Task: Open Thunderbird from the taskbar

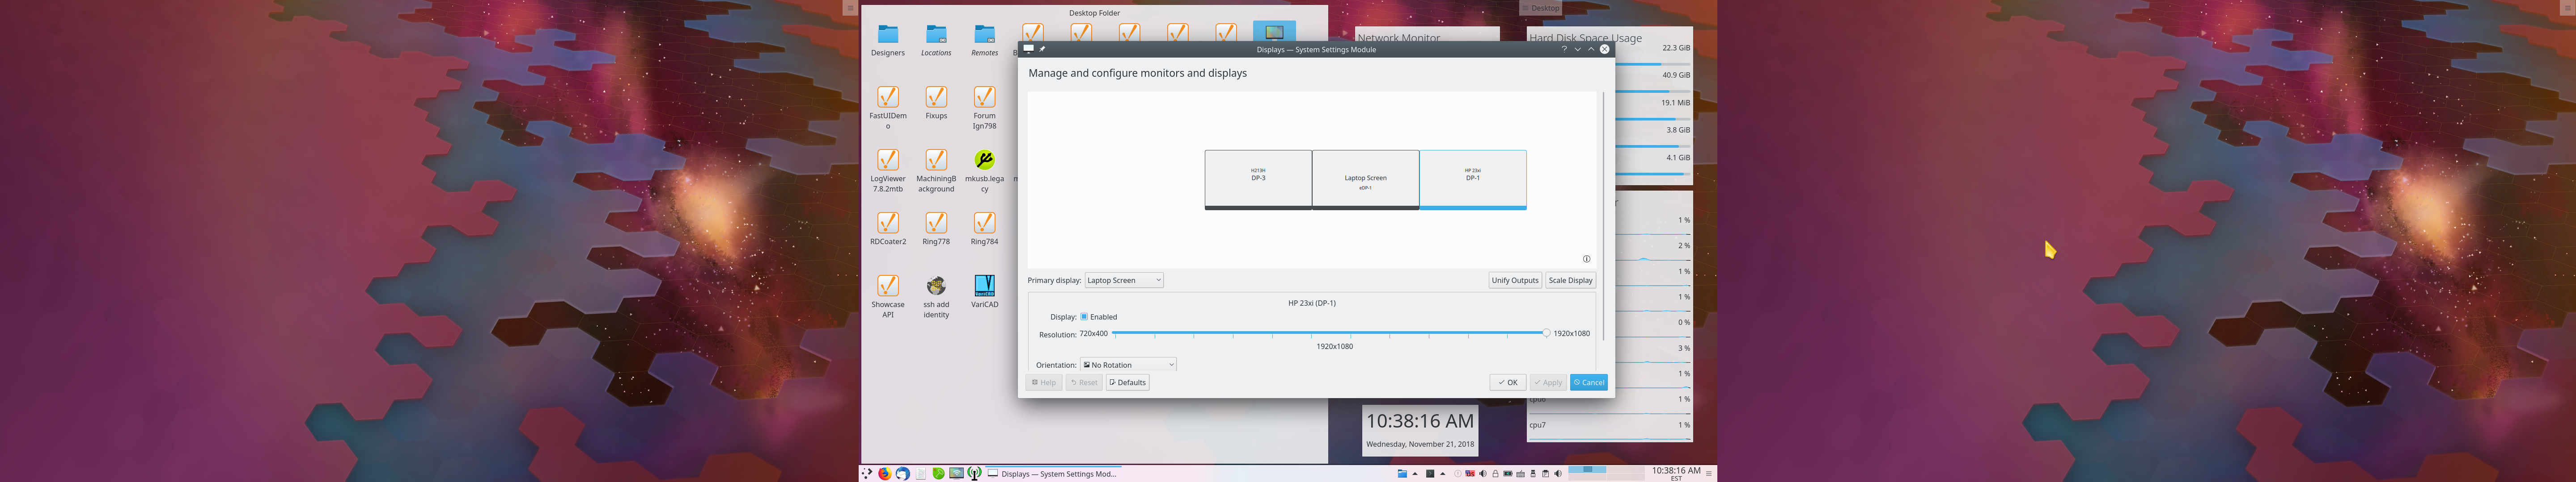Action: 903,474
